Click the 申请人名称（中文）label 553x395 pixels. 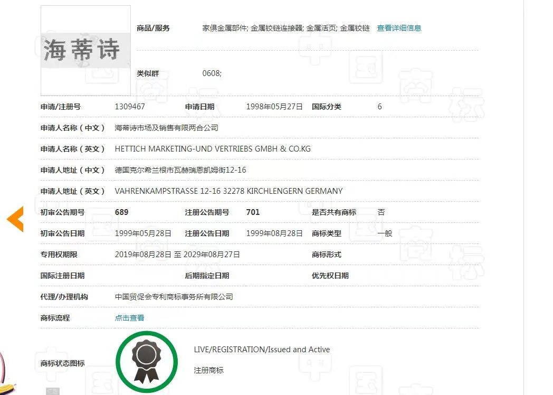(x=73, y=128)
